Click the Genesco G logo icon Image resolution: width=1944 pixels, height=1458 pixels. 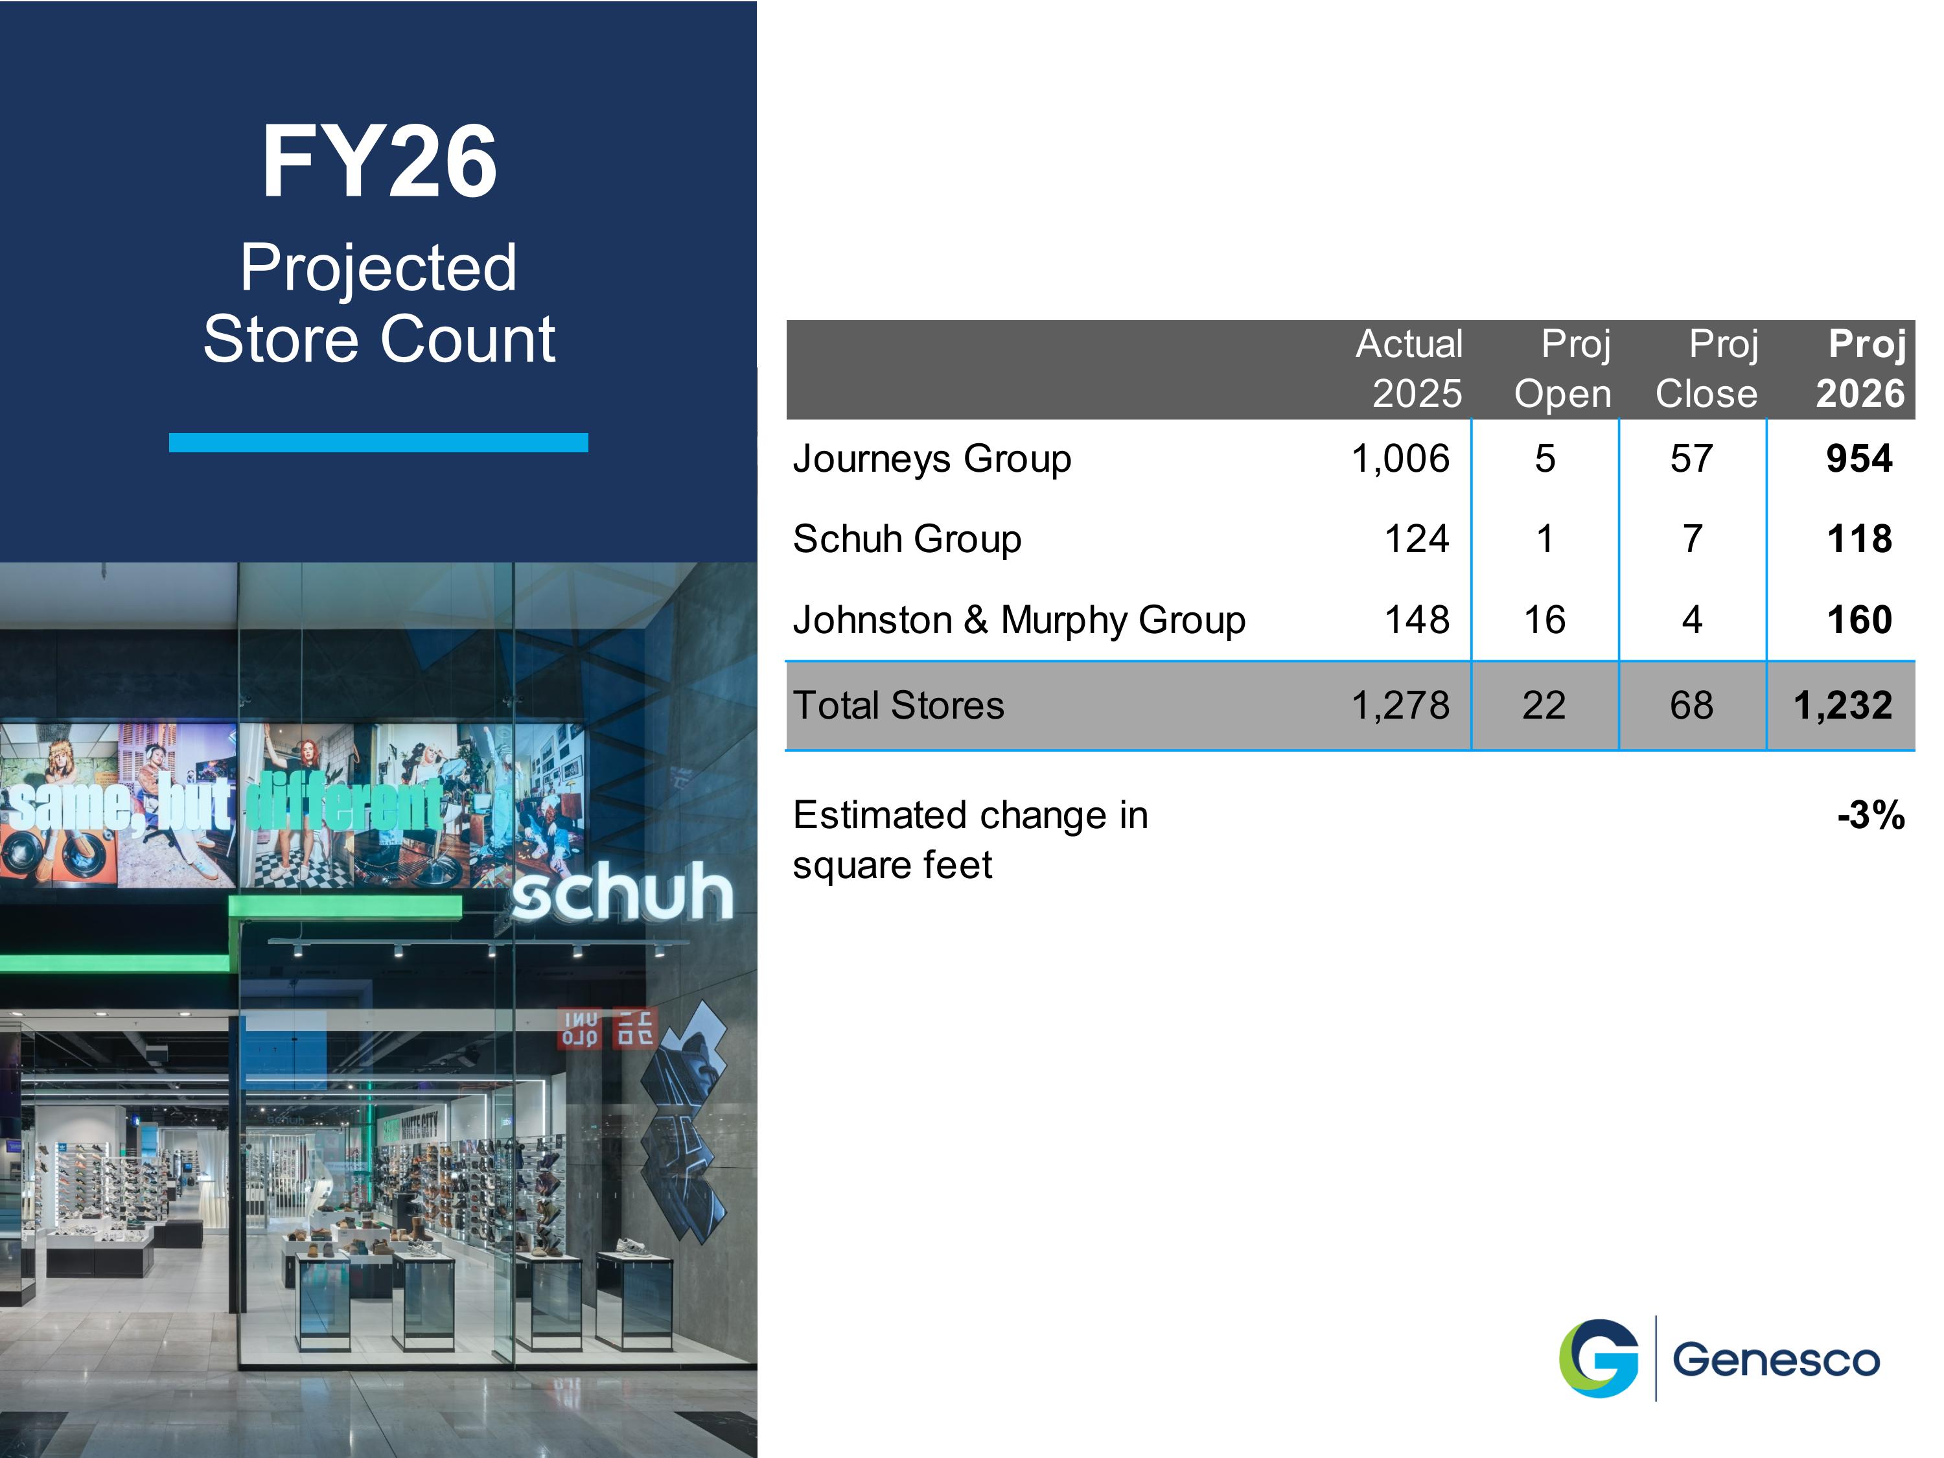pos(1598,1358)
